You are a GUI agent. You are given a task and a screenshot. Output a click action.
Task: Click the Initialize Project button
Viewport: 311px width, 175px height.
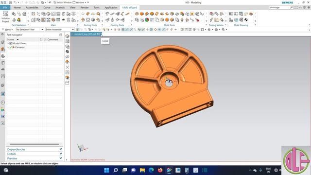(x=5, y=17)
